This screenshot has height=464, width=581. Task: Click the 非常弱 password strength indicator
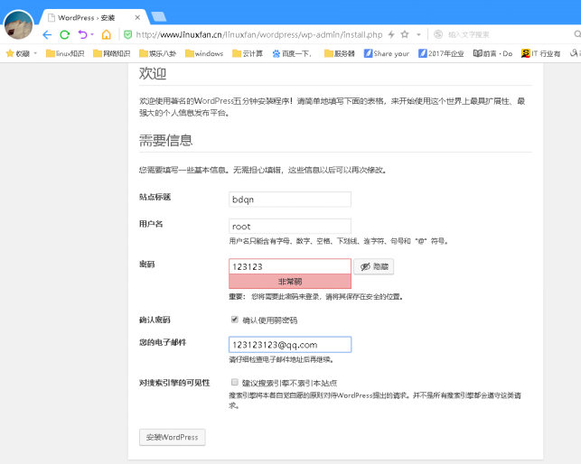(x=290, y=282)
